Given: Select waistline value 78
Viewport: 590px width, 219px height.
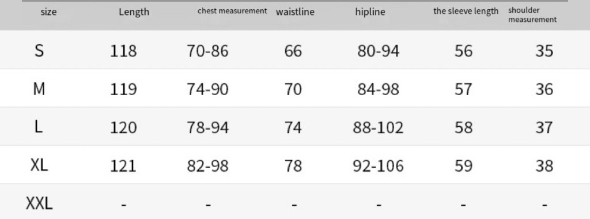Looking at the screenshot, I should tap(293, 166).
